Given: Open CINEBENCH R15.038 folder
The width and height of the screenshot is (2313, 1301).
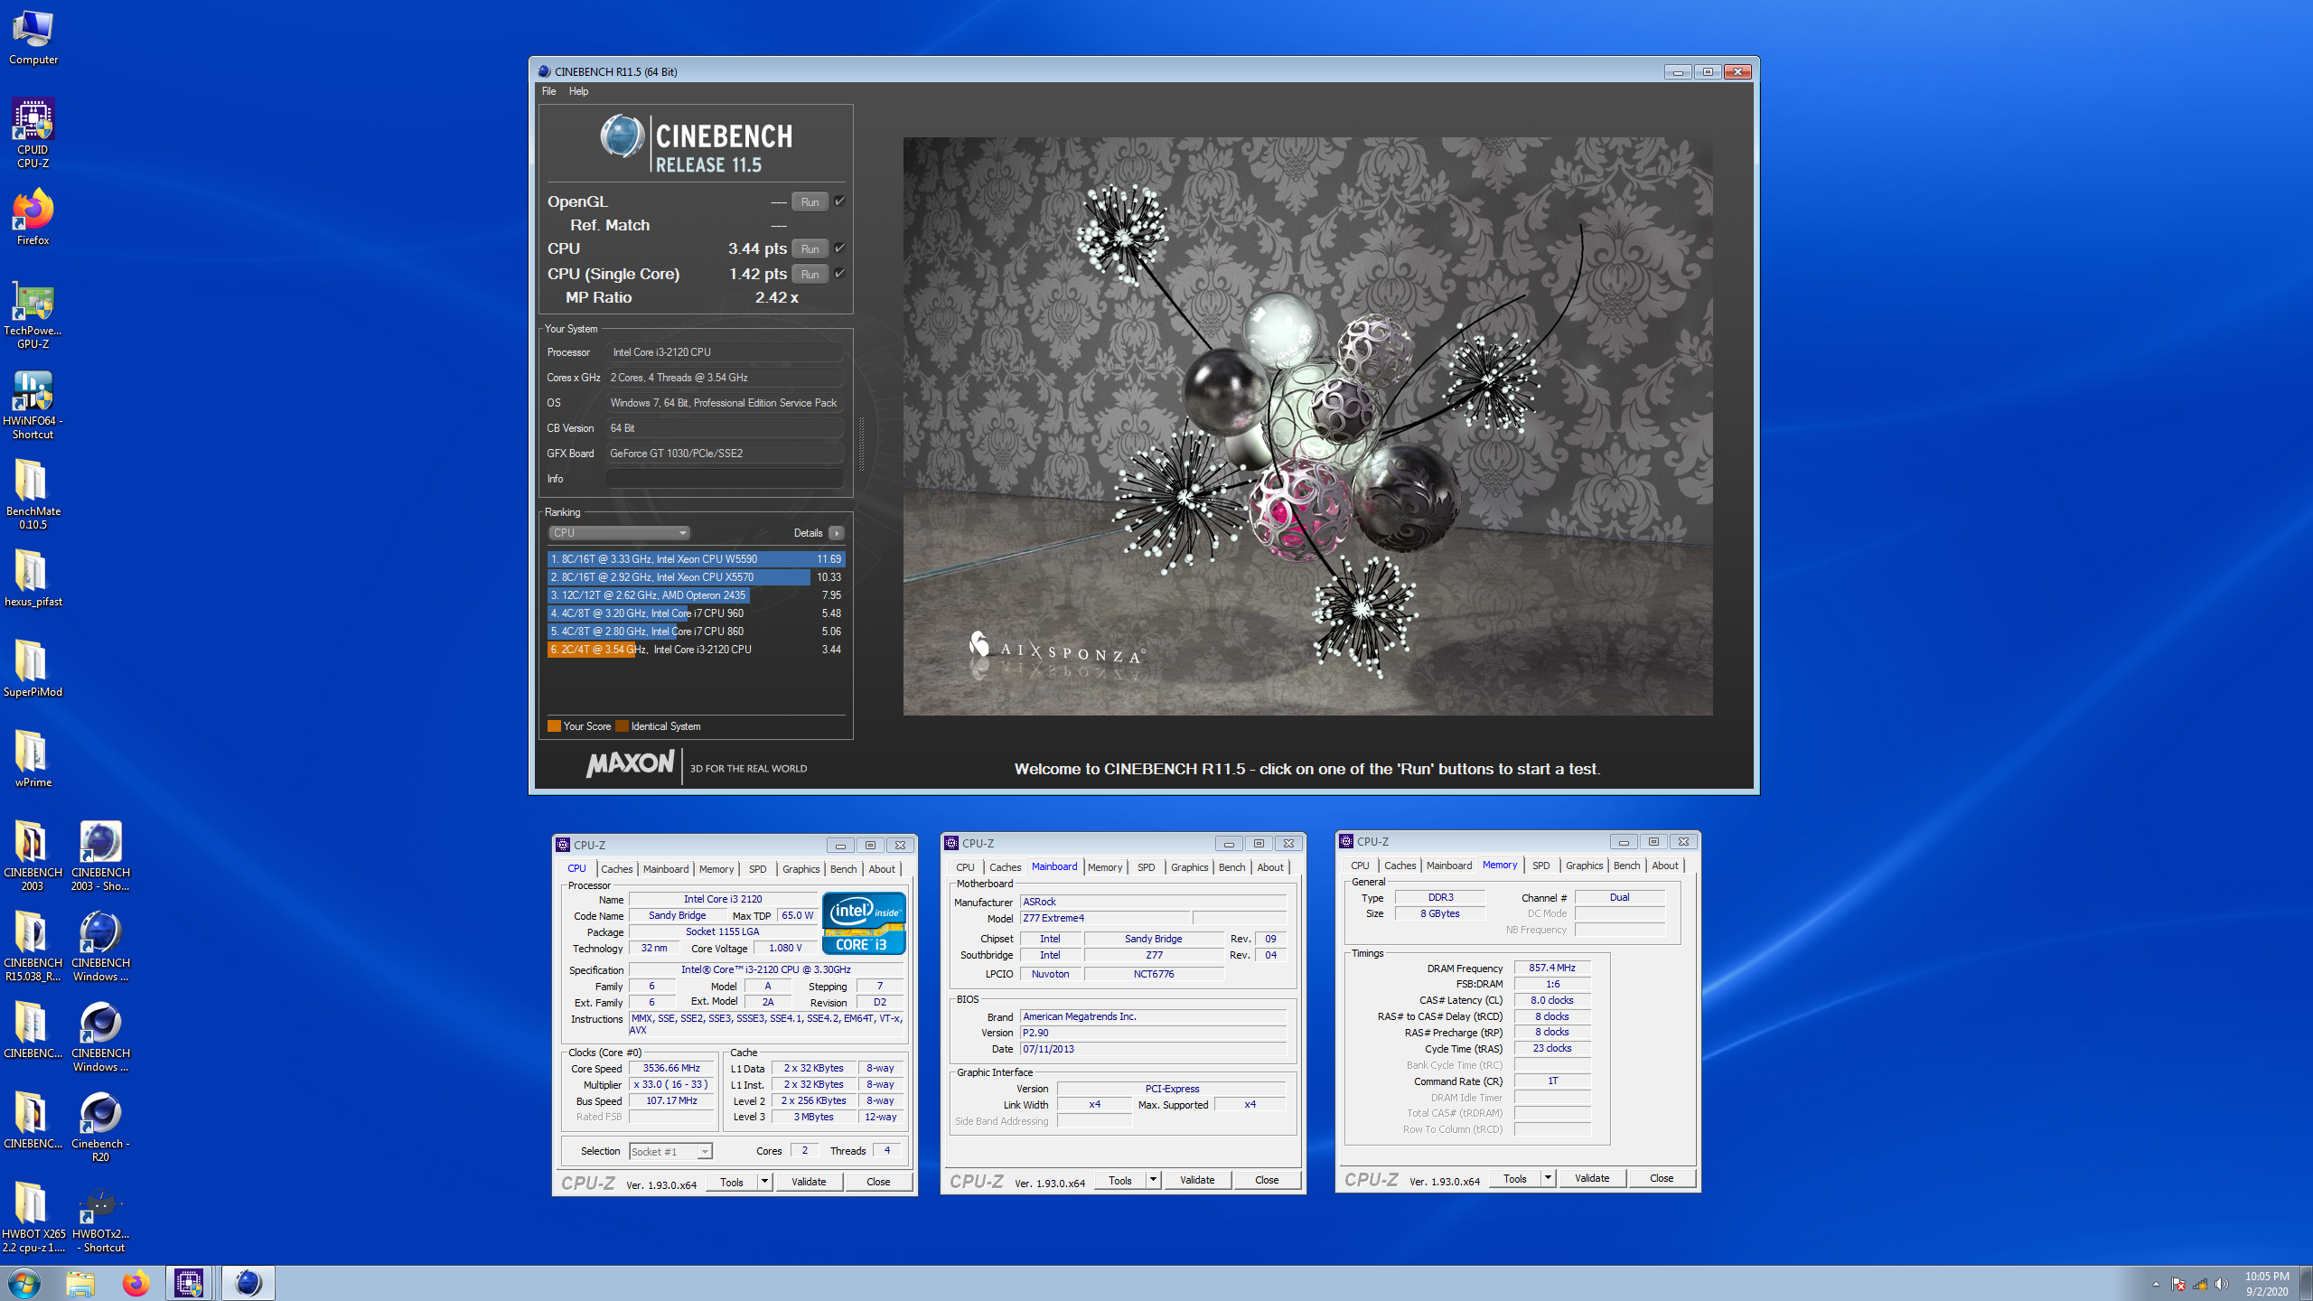Looking at the screenshot, I should coord(33,946).
